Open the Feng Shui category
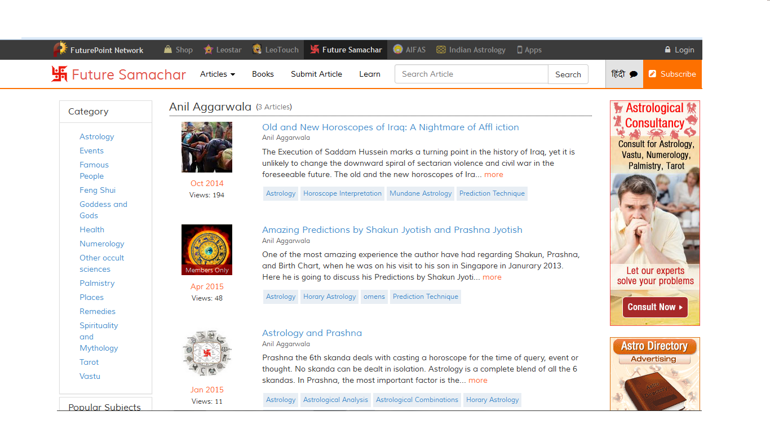The height and width of the screenshot is (433, 770). pos(98,190)
